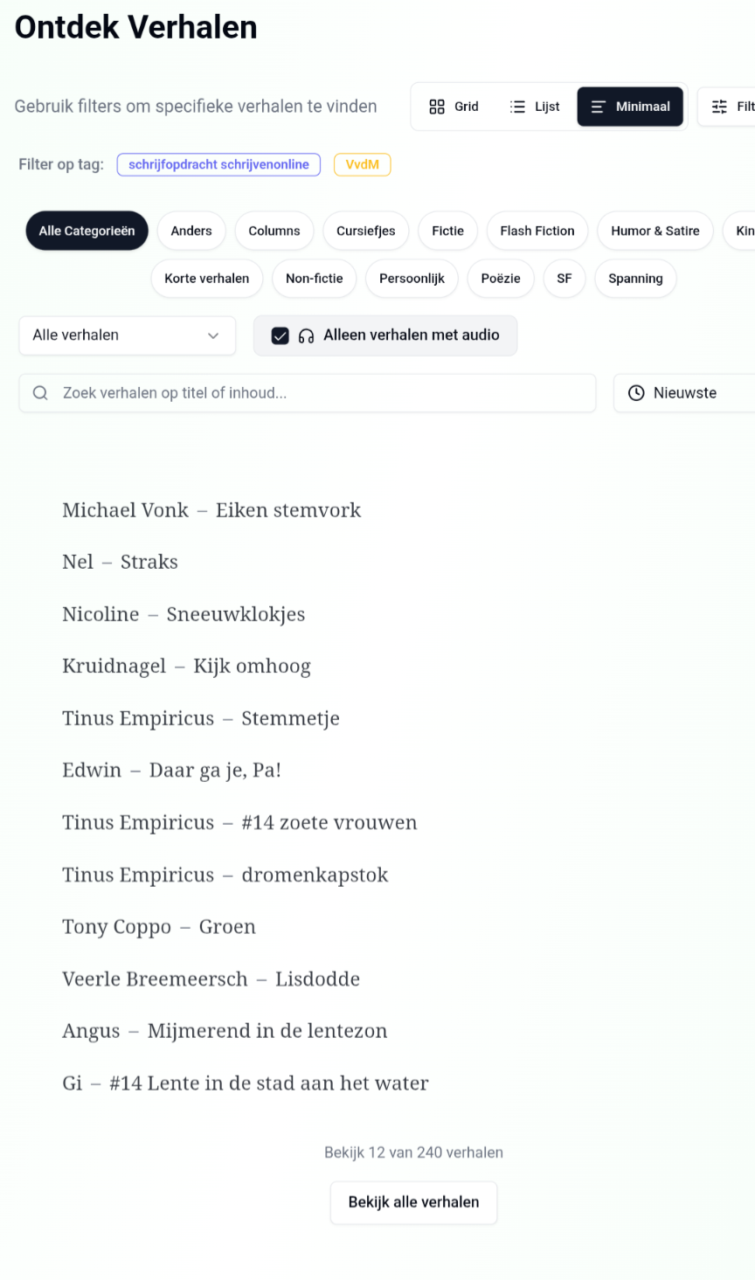Choose the Humor & Satire category

click(655, 231)
